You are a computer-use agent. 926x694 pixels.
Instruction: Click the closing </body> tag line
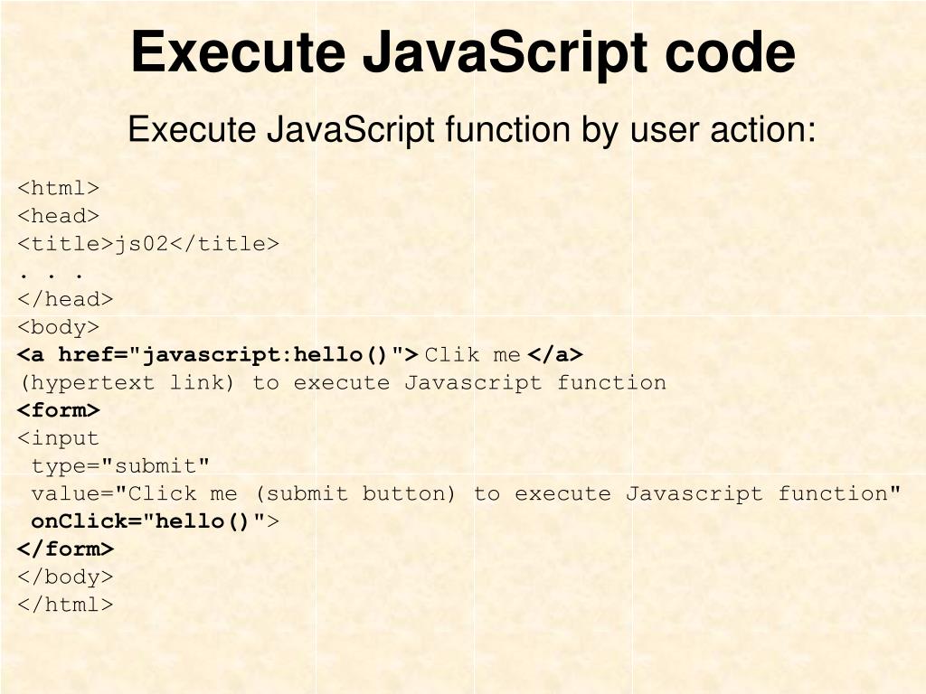pyautogui.click(x=65, y=577)
